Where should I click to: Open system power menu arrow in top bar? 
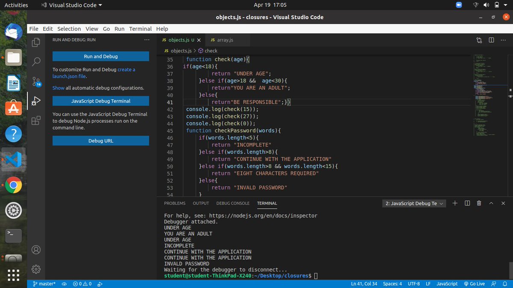click(x=506, y=5)
